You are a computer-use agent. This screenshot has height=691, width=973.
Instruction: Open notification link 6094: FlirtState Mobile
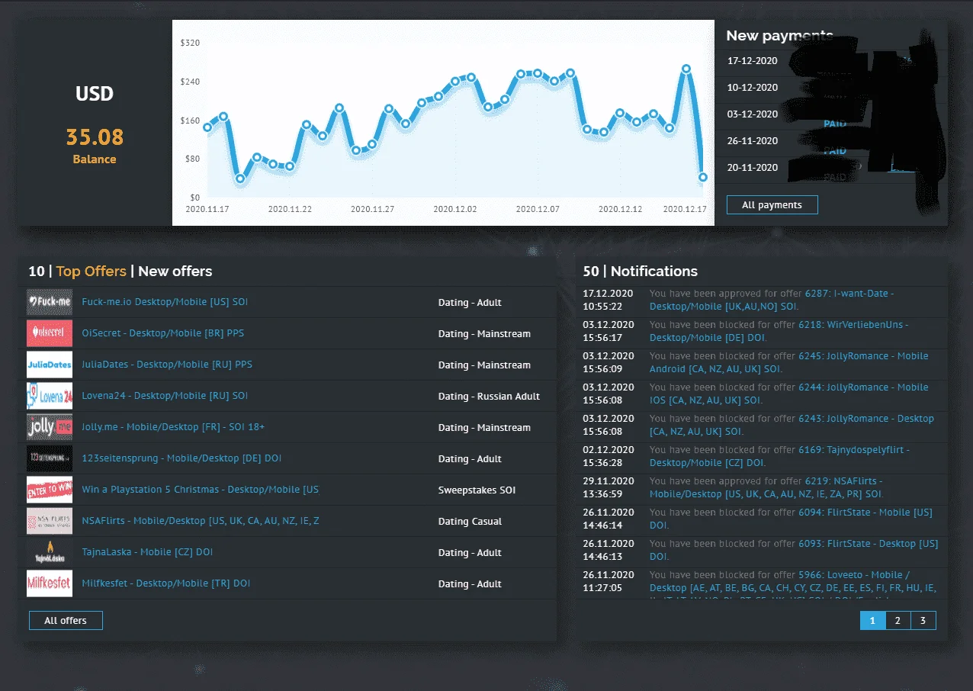click(791, 519)
